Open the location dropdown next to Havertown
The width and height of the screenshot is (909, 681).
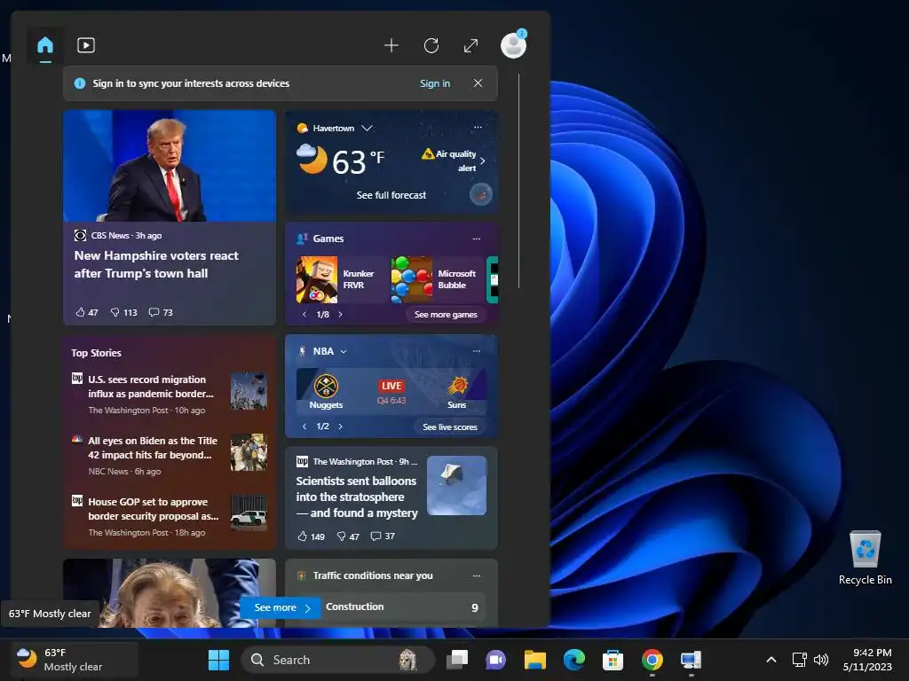367,128
